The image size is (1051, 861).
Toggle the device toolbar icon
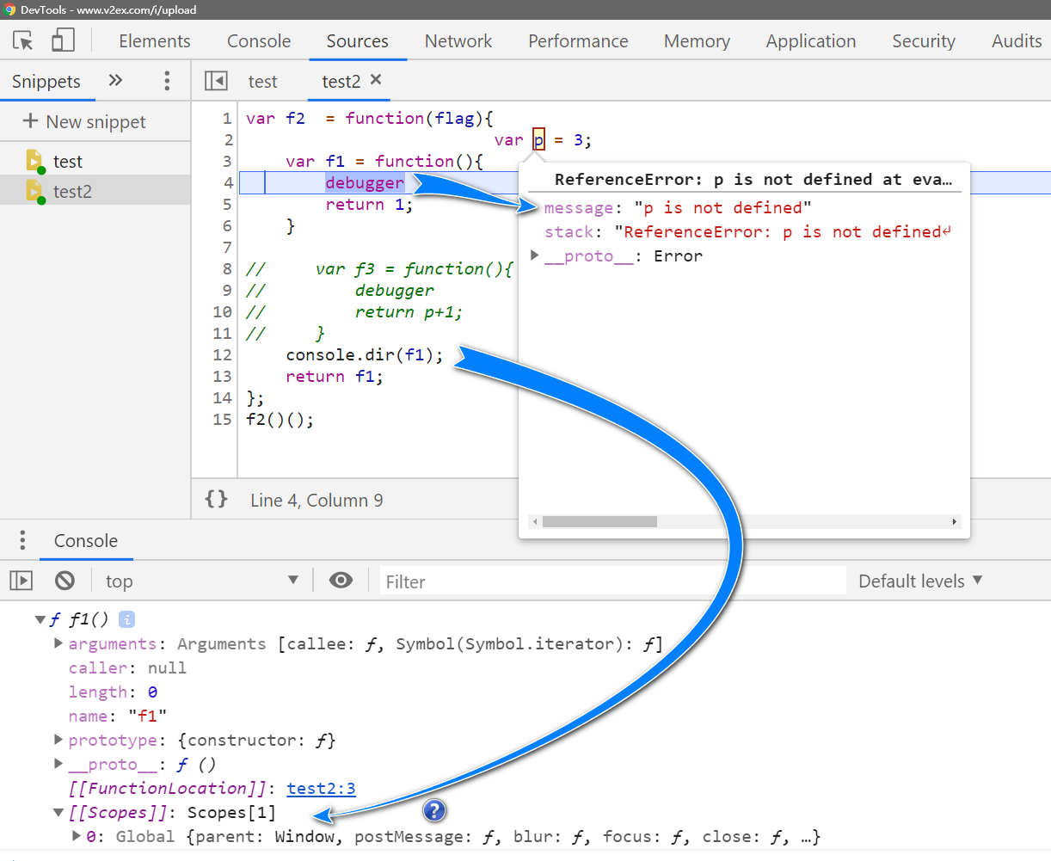pyautogui.click(x=63, y=40)
